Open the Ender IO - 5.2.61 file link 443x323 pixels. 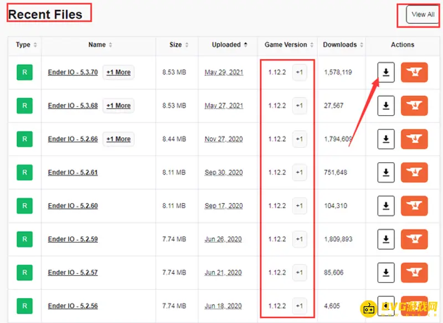pos(73,172)
